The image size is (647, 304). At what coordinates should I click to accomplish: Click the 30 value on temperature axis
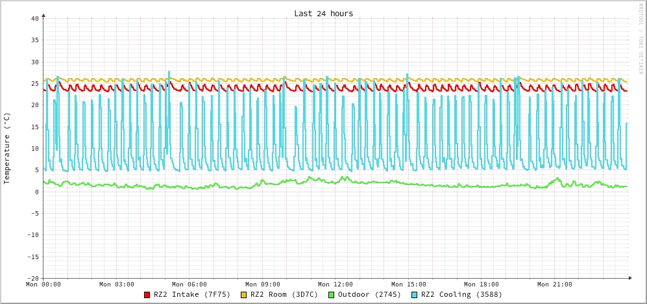click(x=34, y=62)
